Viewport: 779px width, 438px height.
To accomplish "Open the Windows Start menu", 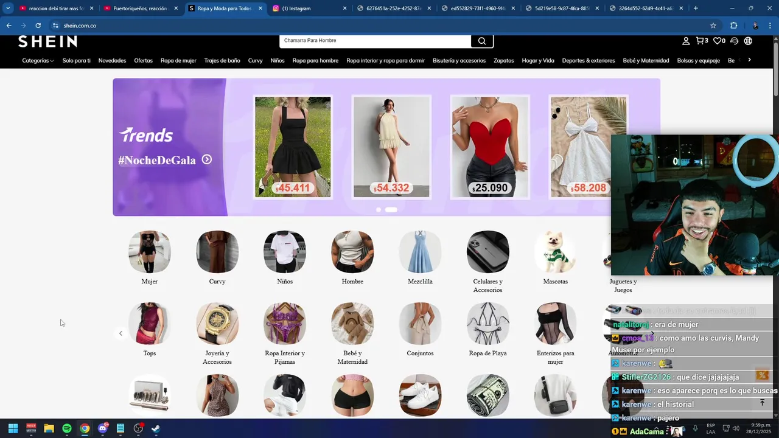I will pyautogui.click(x=13, y=428).
